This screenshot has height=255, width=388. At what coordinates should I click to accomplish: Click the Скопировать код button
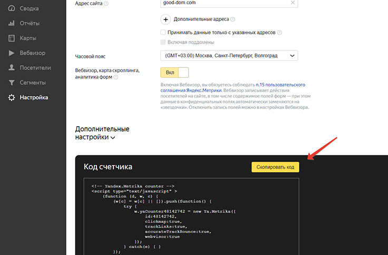[x=275, y=167]
